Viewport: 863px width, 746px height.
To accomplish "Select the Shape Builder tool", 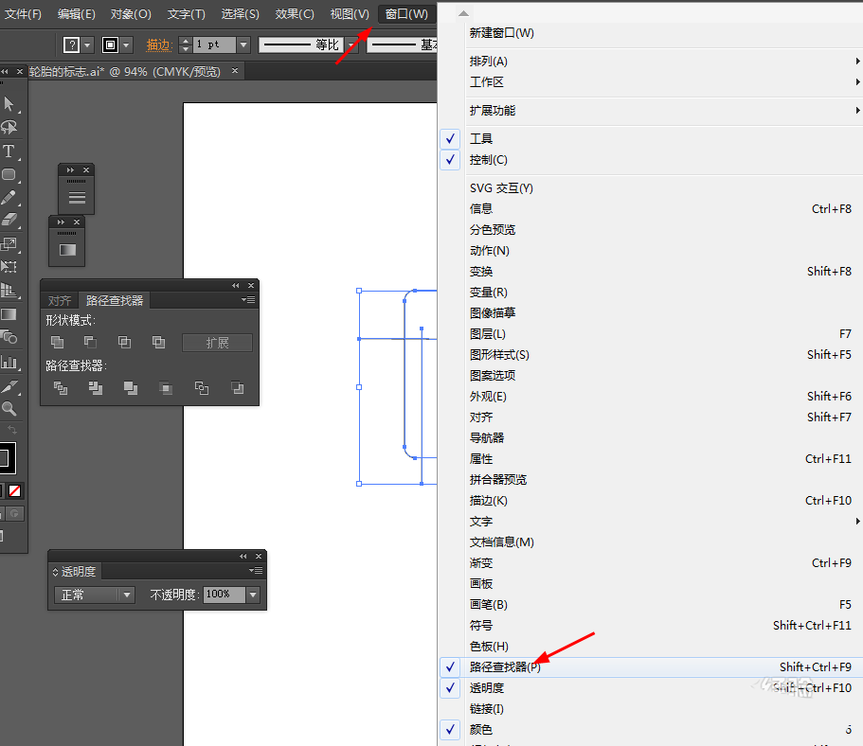I will tap(9, 337).
